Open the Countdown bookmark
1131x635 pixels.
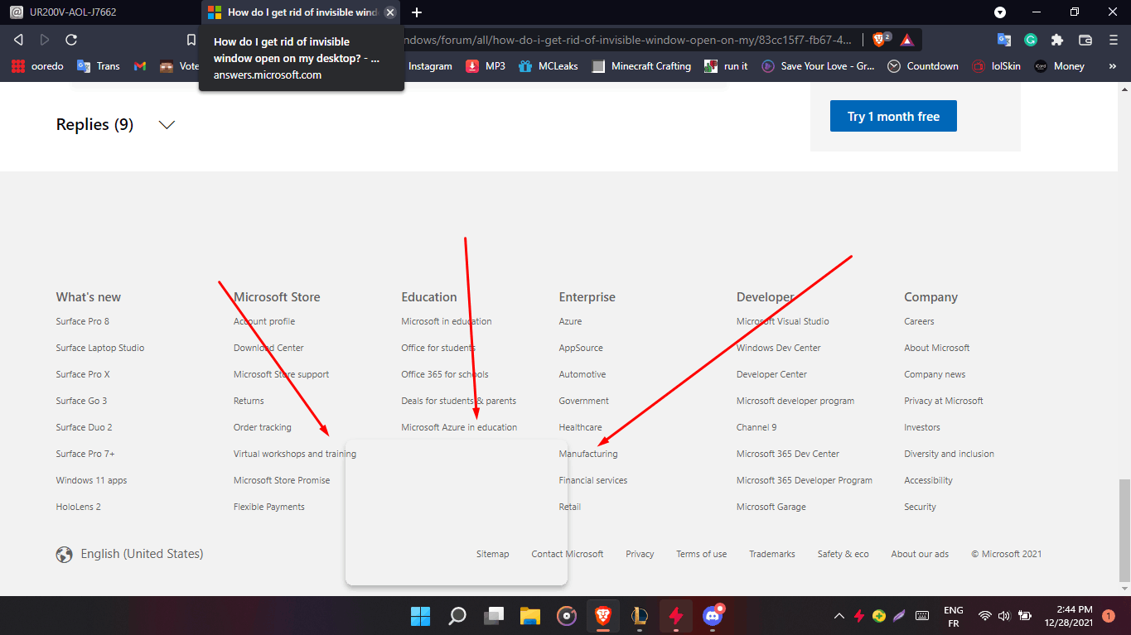pyautogui.click(x=923, y=66)
